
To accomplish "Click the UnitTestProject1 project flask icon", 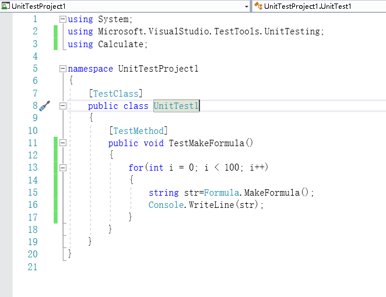I will [x=5, y=6].
